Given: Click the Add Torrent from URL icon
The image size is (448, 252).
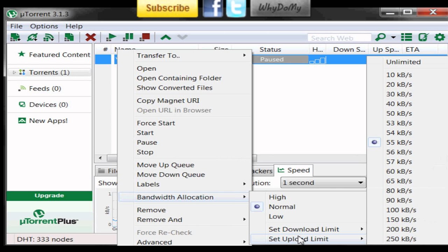Looking at the screenshot, I should point(32,37).
